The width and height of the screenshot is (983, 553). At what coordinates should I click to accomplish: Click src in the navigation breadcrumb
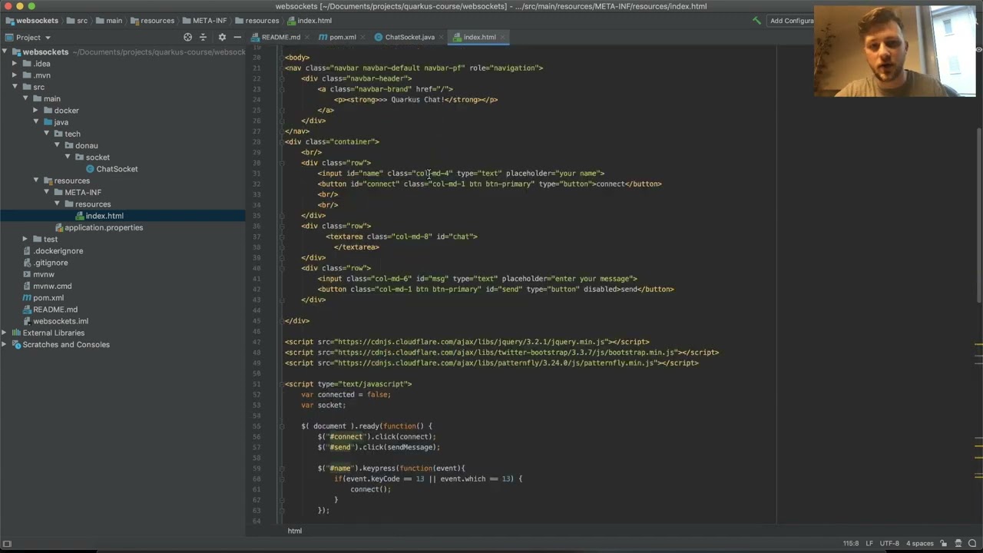point(77,21)
